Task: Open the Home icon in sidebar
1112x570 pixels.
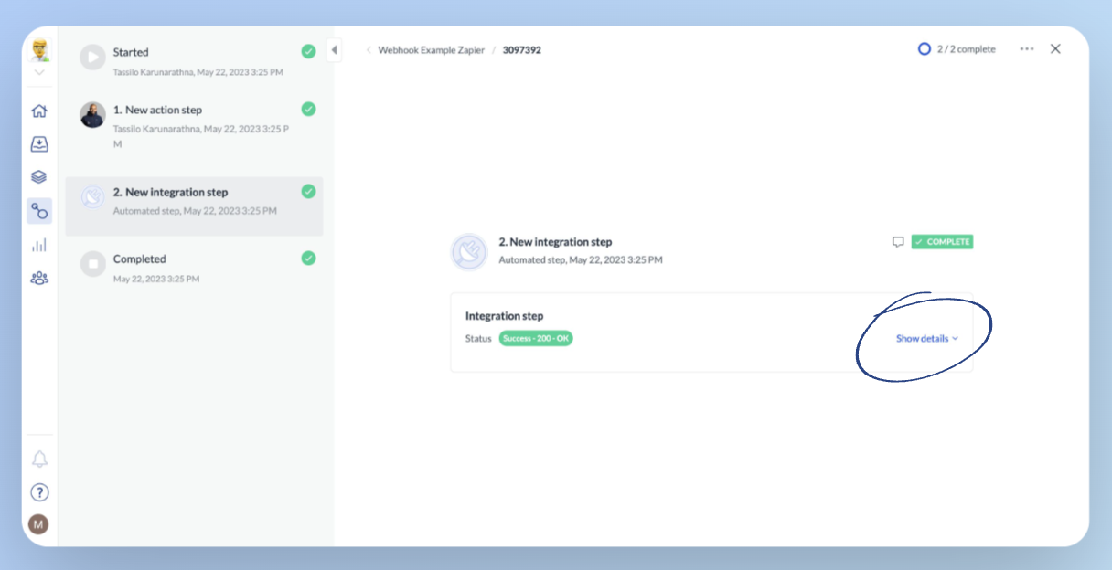Action: coord(39,111)
